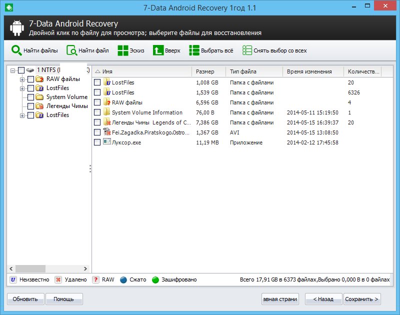Click the Вверх up-folder icon
400x315 pixels.
tap(158, 50)
